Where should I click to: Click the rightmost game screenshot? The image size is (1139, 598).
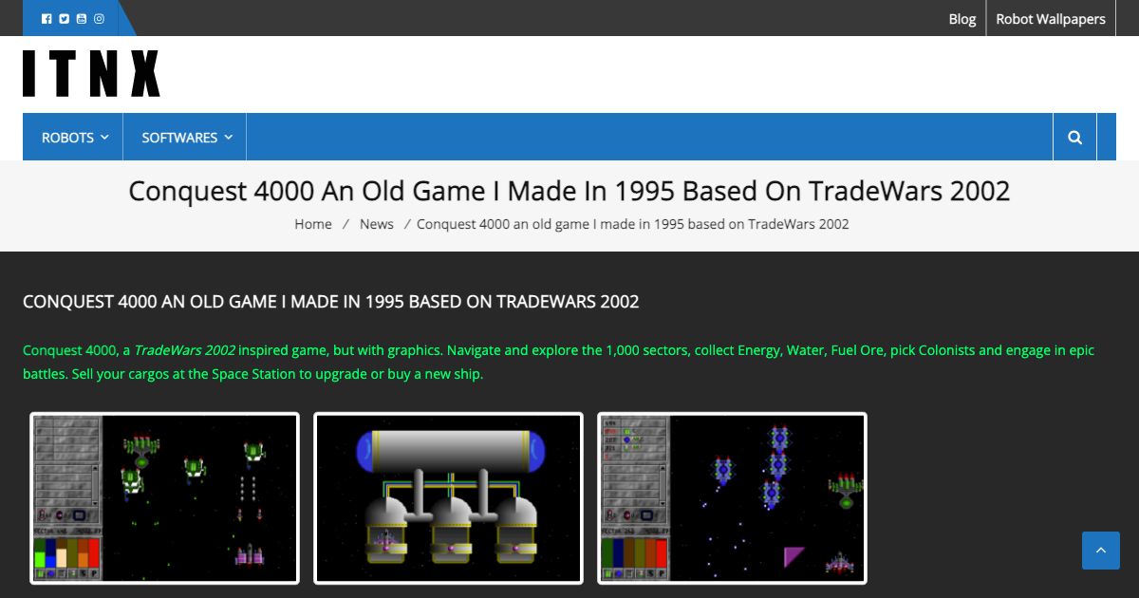731,496
